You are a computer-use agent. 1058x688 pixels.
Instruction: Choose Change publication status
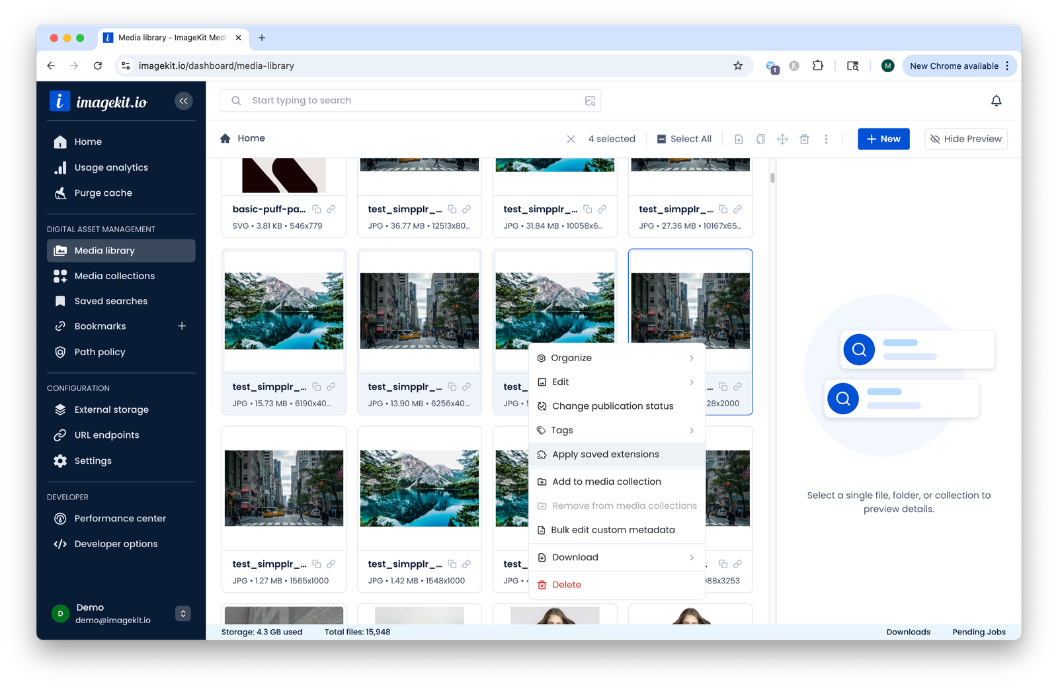point(617,406)
